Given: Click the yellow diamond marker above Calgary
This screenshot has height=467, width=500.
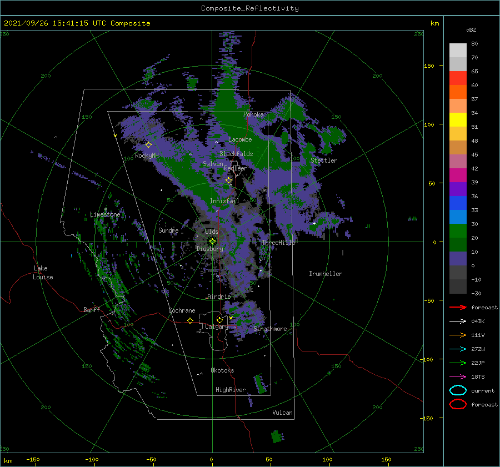Looking at the screenshot, I should (219, 320).
